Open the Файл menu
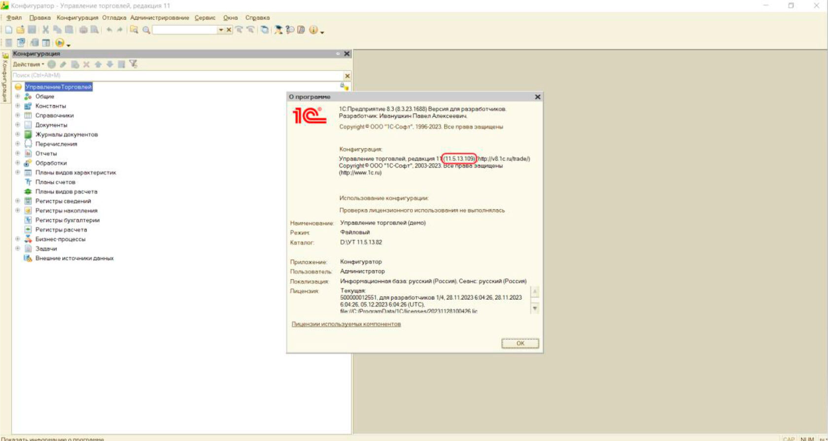The width and height of the screenshot is (828, 441). point(14,18)
